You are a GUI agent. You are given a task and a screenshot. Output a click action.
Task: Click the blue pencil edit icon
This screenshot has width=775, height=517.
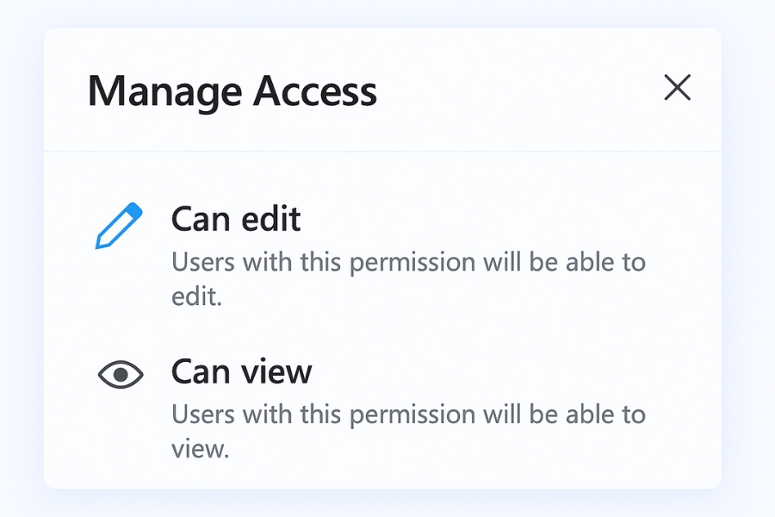coord(117,227)
